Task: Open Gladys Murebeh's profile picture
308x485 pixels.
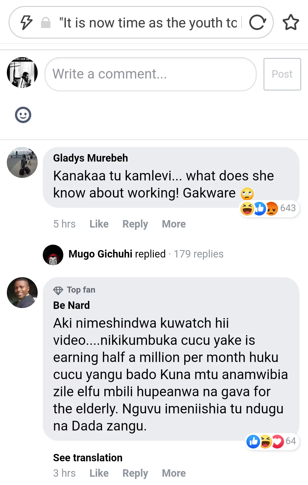Action: click(22, 162)
